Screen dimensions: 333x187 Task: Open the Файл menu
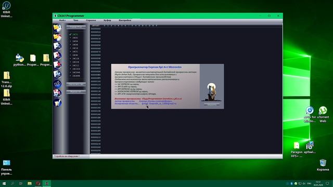(x=62, y=20)
